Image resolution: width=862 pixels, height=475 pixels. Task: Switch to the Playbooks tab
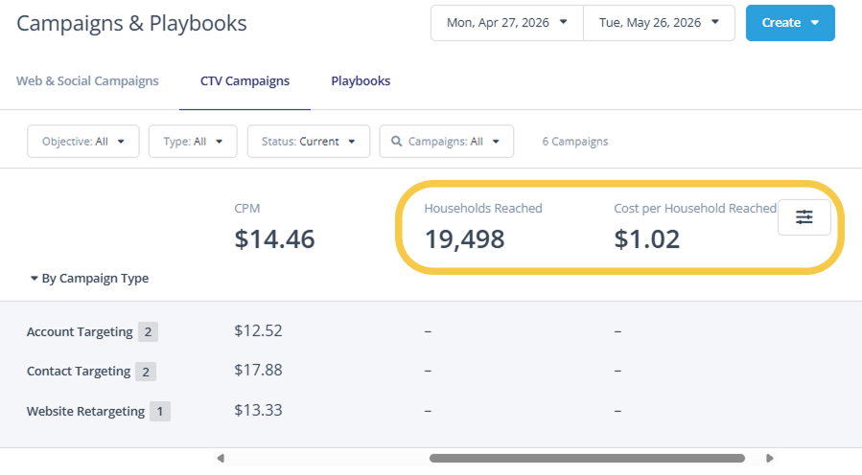(361, 80)
